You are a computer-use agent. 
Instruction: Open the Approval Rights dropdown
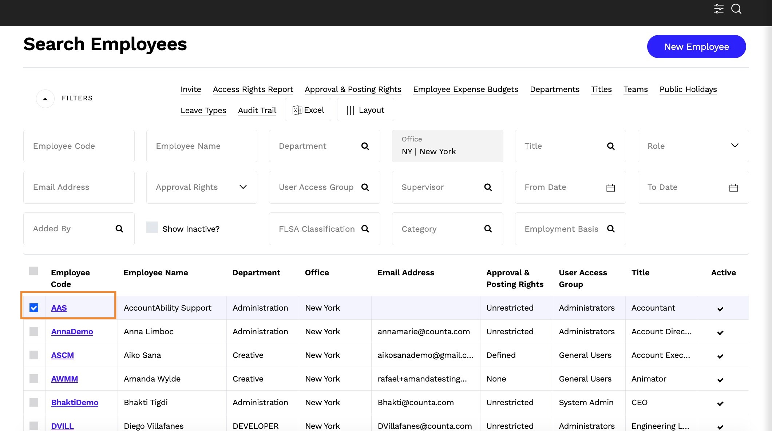(x=202, y=187)
